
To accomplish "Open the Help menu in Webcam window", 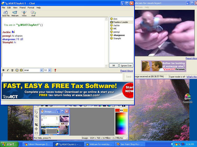I will 147,7.
